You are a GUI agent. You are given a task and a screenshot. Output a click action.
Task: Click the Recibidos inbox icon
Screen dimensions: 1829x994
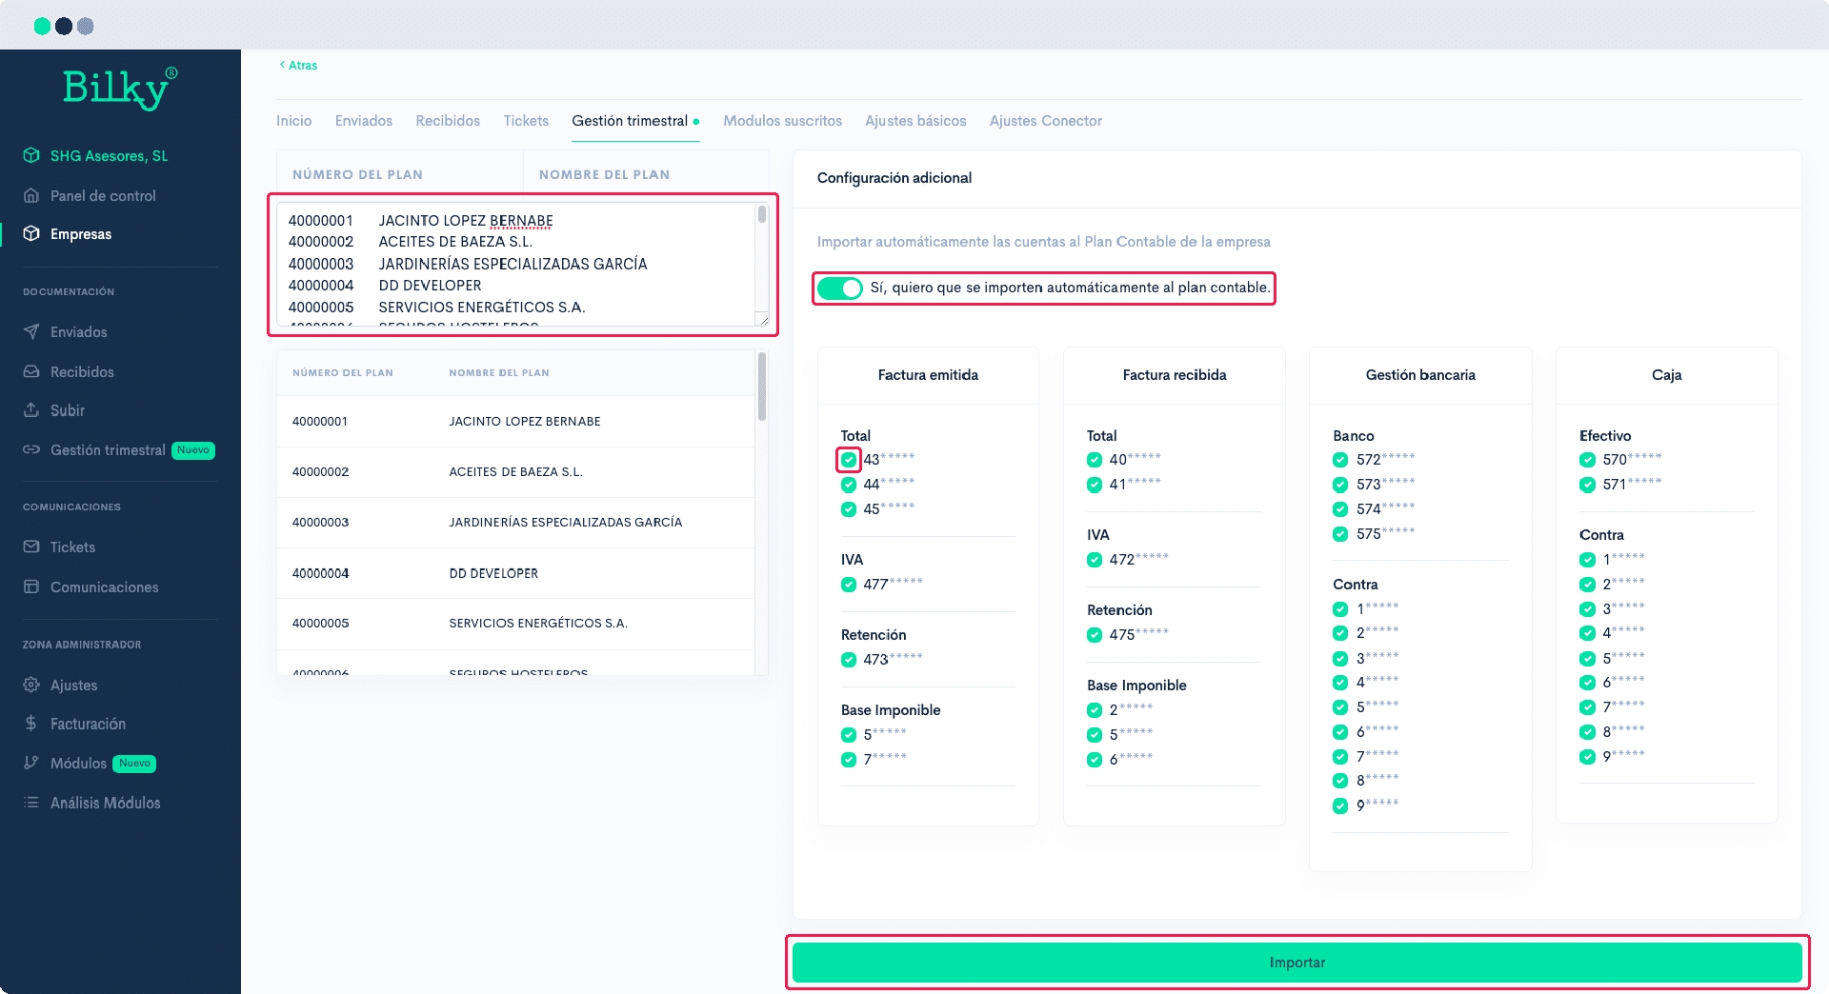click(31, 371)
